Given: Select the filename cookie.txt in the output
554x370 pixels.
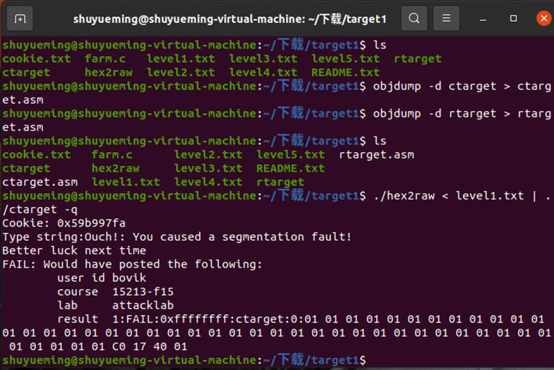Looking at the screenshot, I should (37, 59).
